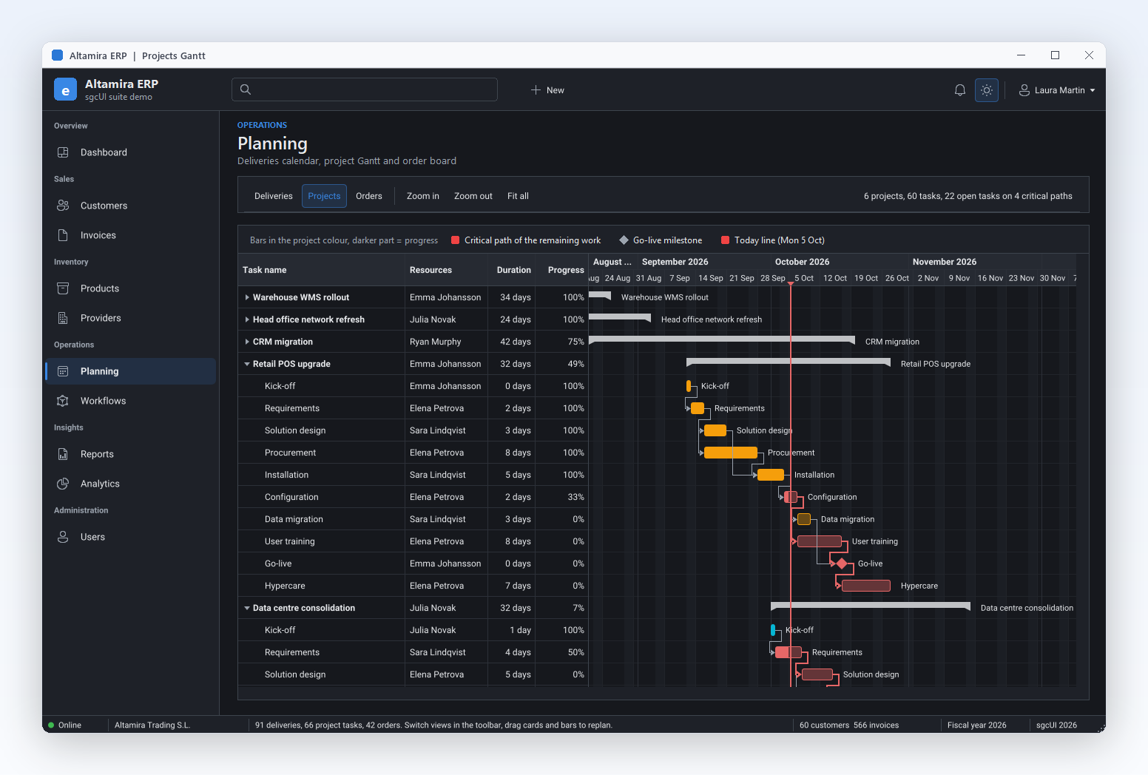
Task: Click the Altamira ERP logo icon
Action: [65, 89]
